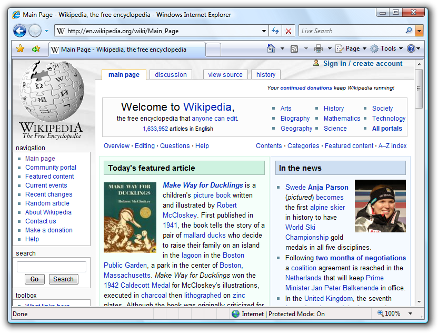
Task: Click the Random article link
Action: [x=47, y=203]
